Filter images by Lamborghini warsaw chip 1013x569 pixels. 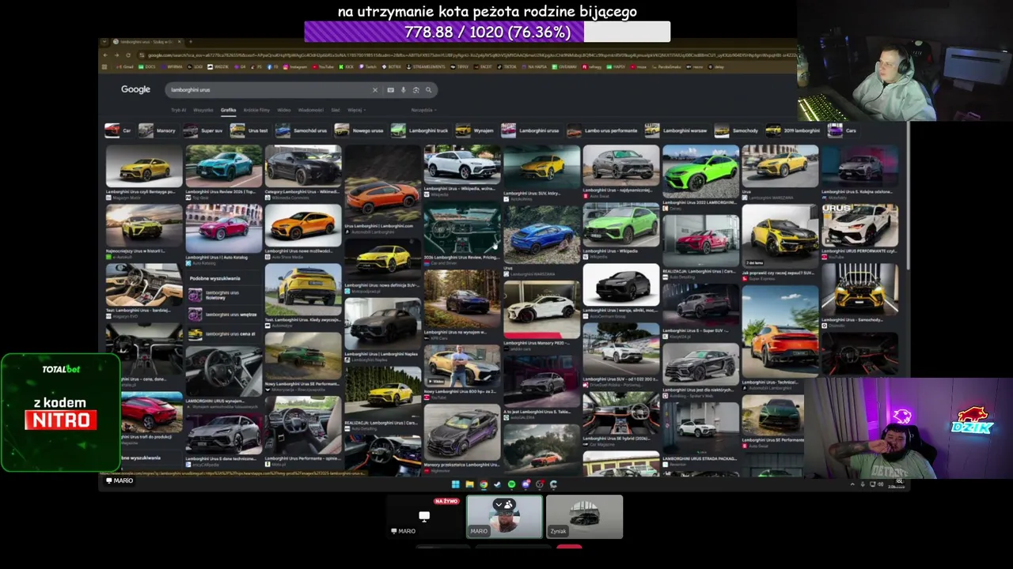[677, 130]
